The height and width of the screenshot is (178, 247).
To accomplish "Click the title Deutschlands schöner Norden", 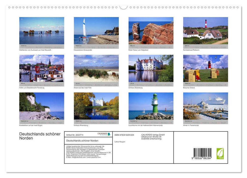I will pyautogui.click(x=39, y=136).
